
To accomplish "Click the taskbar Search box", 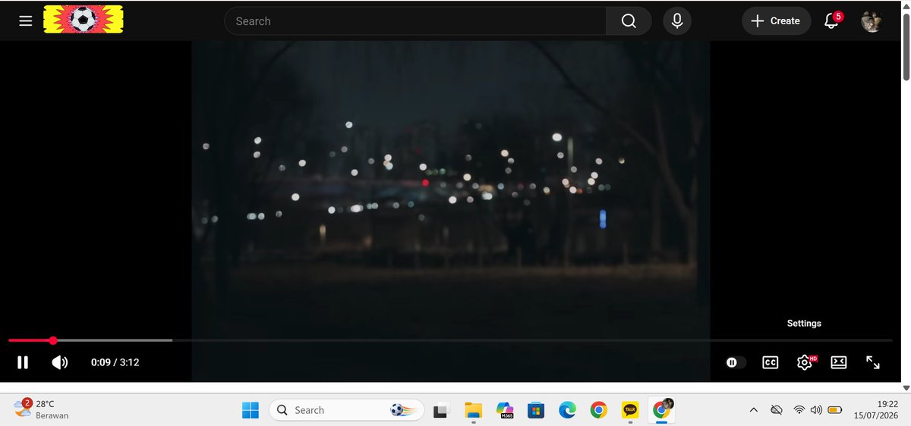I will coord(347,410).
